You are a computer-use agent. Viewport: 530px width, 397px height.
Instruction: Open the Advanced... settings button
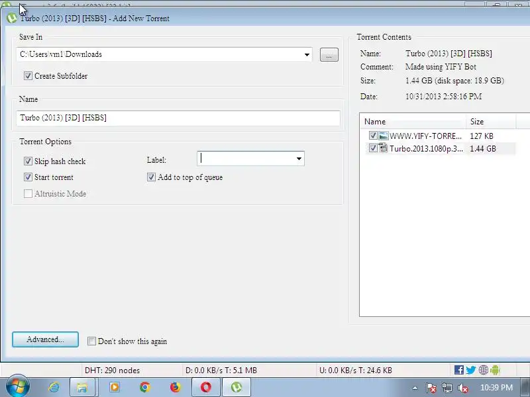(x=45, y=339)
